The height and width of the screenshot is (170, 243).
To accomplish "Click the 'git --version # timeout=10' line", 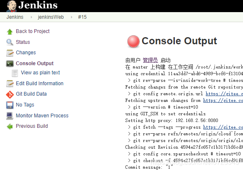I will [x=163, y=107].
